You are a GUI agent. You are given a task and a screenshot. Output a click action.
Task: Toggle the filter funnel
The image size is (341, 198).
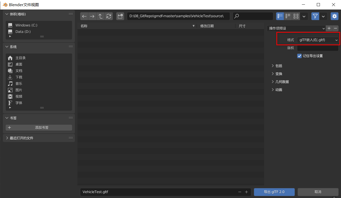(x=315, y=16)
